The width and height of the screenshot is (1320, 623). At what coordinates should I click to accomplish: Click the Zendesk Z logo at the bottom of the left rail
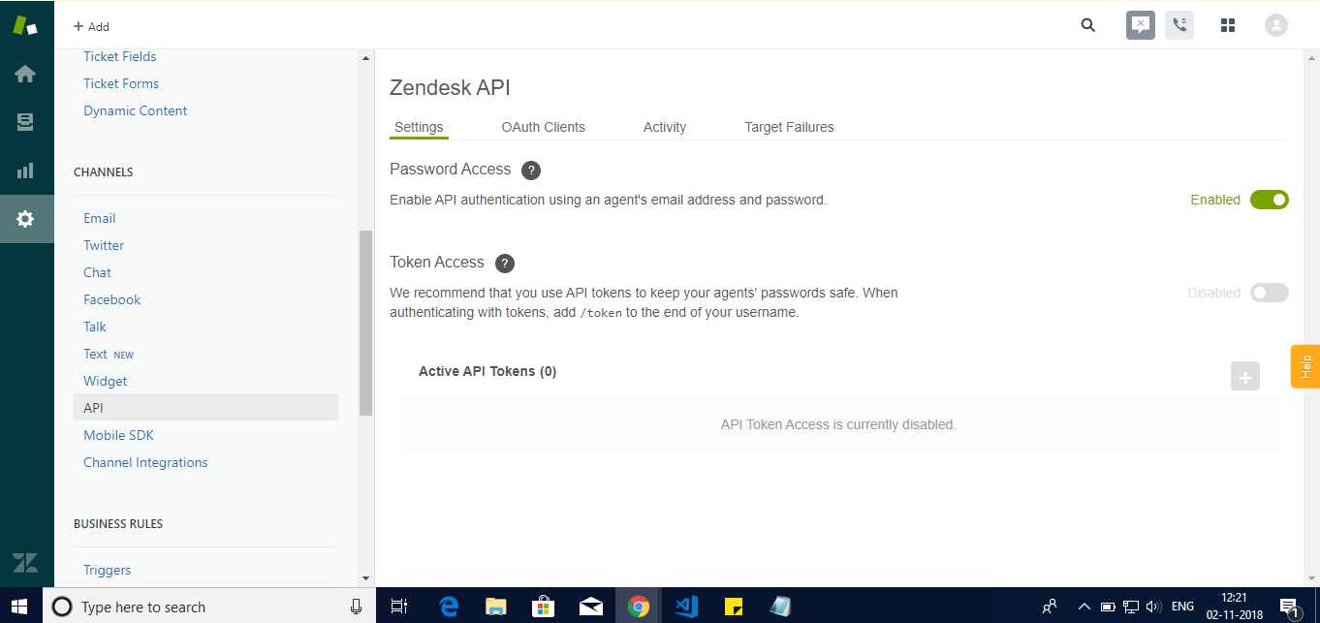(x=25, y=563)
